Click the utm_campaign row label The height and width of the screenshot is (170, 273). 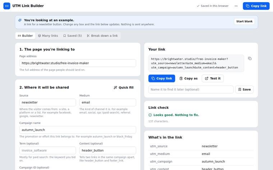[161, 162]
